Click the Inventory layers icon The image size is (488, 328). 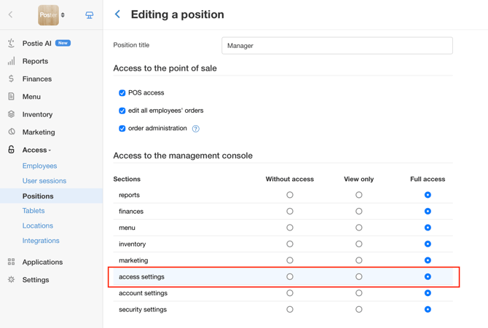coord(11,114)
